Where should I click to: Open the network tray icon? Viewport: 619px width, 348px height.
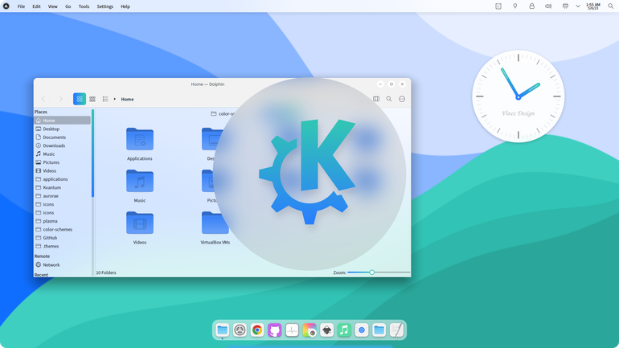tap(565, 6)
